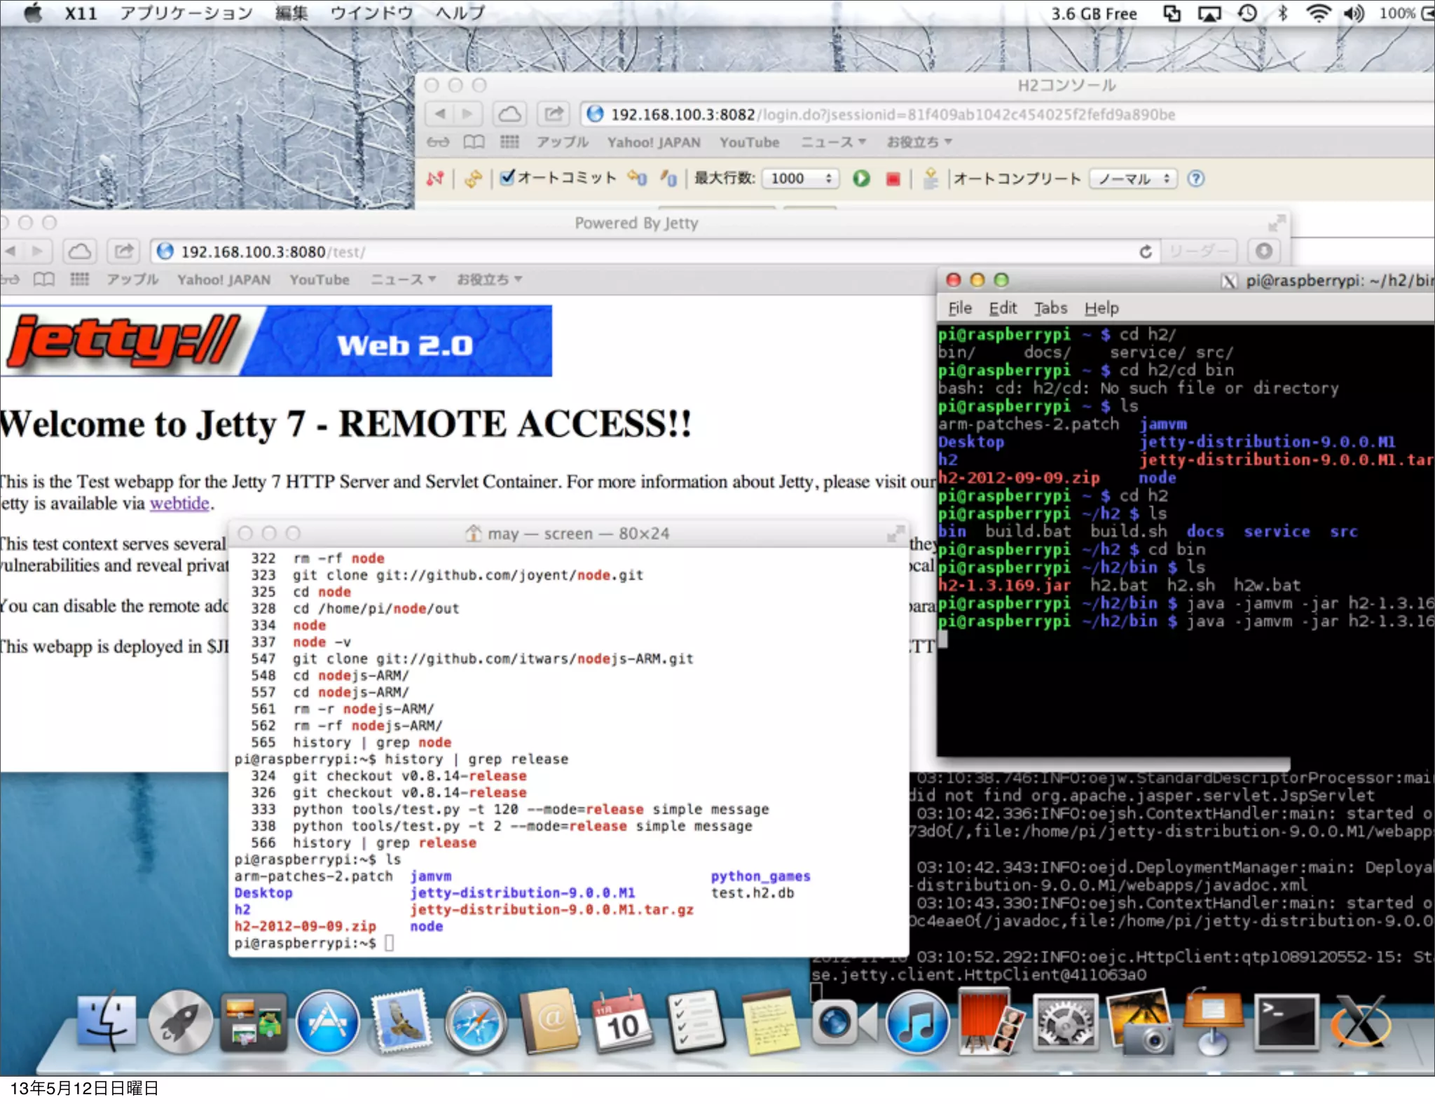Click the H2 rollback icon
The image size is (1435, 1104).
click(x=636, y=179)
